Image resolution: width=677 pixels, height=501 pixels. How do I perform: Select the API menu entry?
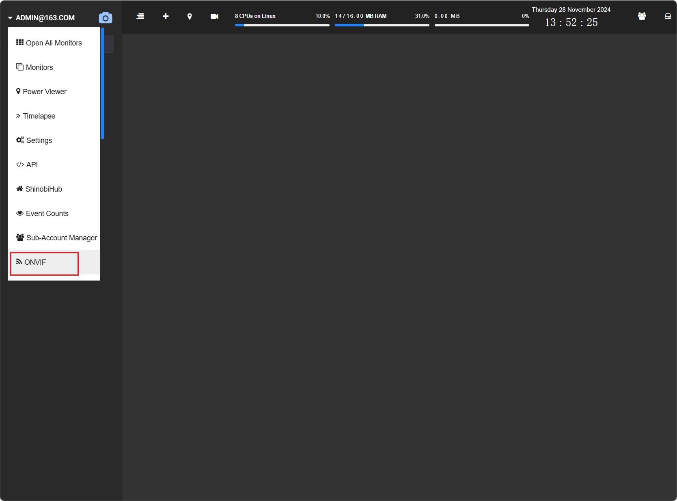pyautogui.click(x=54, y=165)
